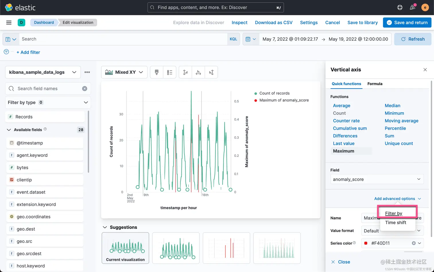Open the kibana_sample_data_logs data view dropdown
Screen dimensions: 434x272
tap(42, 72)
